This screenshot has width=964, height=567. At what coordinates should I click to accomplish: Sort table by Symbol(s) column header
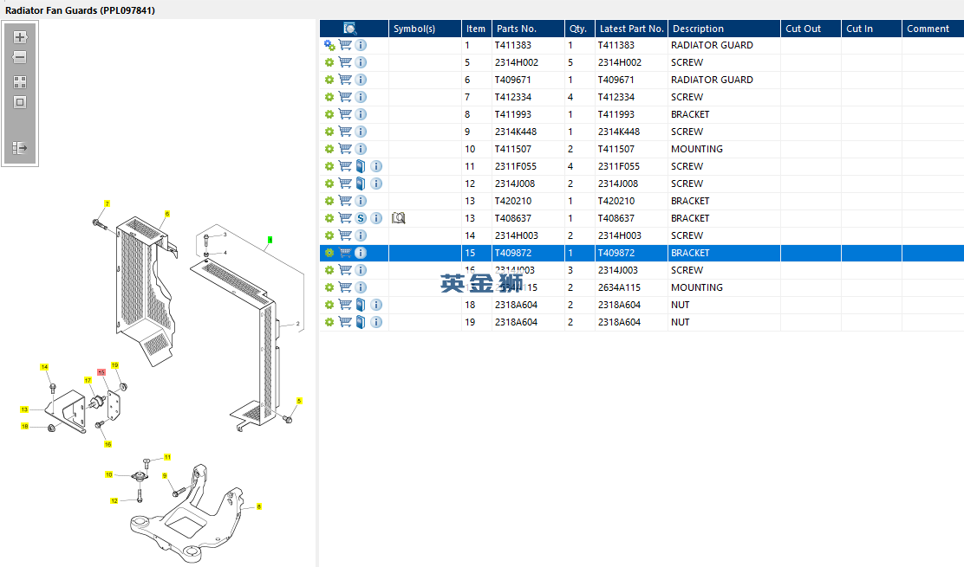click(x=425, y=29)
